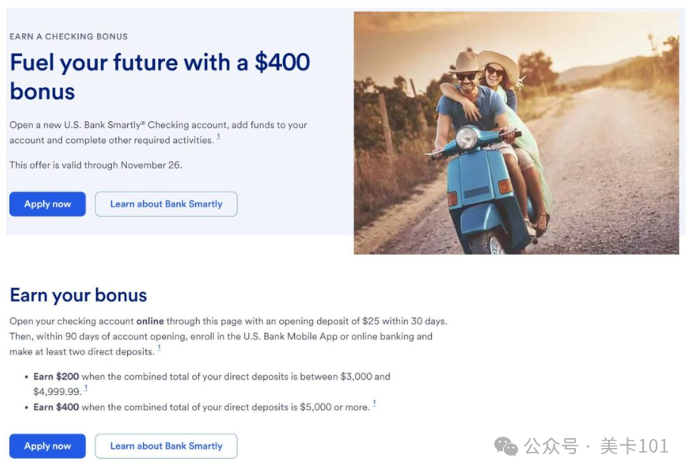Click the 'Earn $400' bullet text

point(56,407)
